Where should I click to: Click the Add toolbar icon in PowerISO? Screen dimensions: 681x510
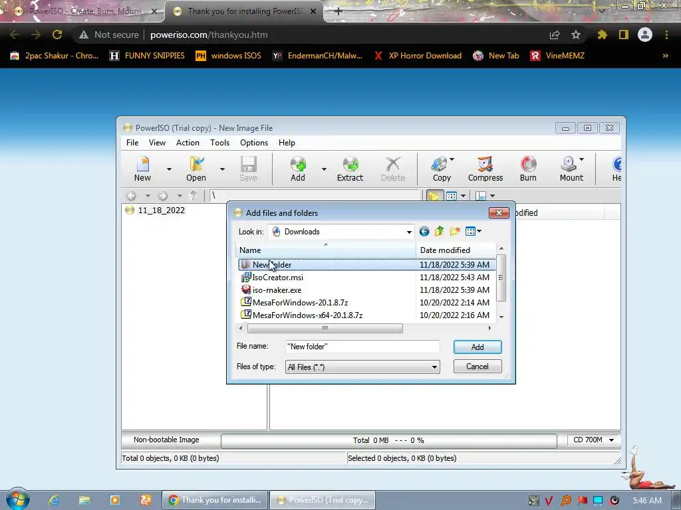pyautogui.click(x=298, y=169)
